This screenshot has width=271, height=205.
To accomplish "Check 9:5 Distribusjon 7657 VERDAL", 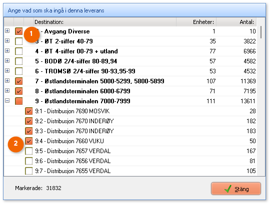I will pos(28,151).
